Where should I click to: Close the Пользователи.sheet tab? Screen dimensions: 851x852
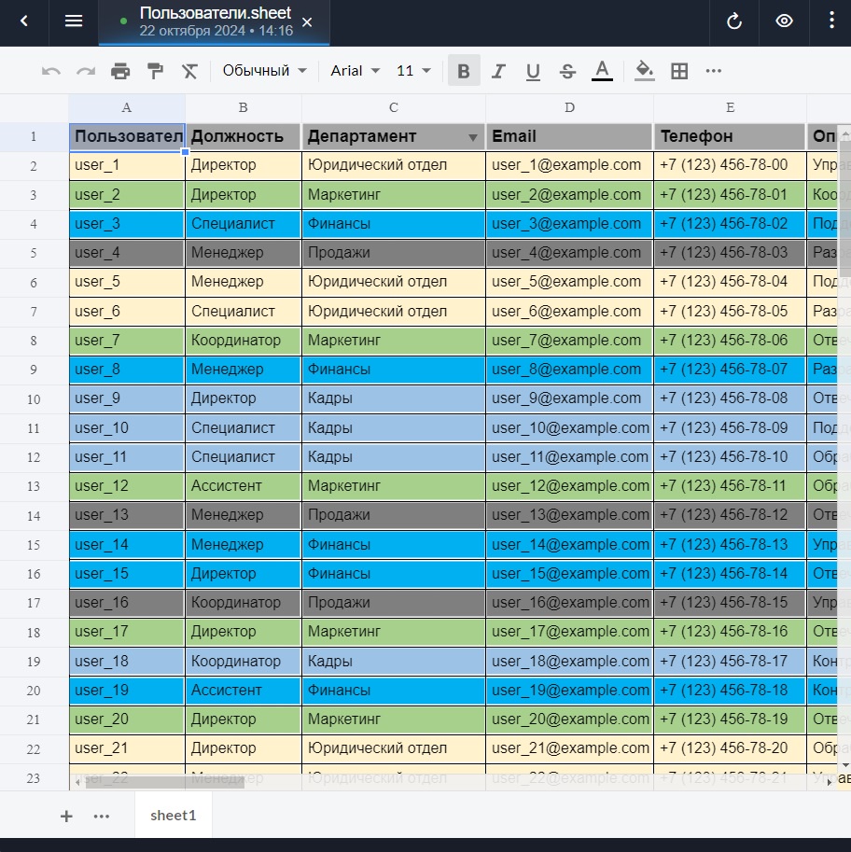click(x=307, y=22)
